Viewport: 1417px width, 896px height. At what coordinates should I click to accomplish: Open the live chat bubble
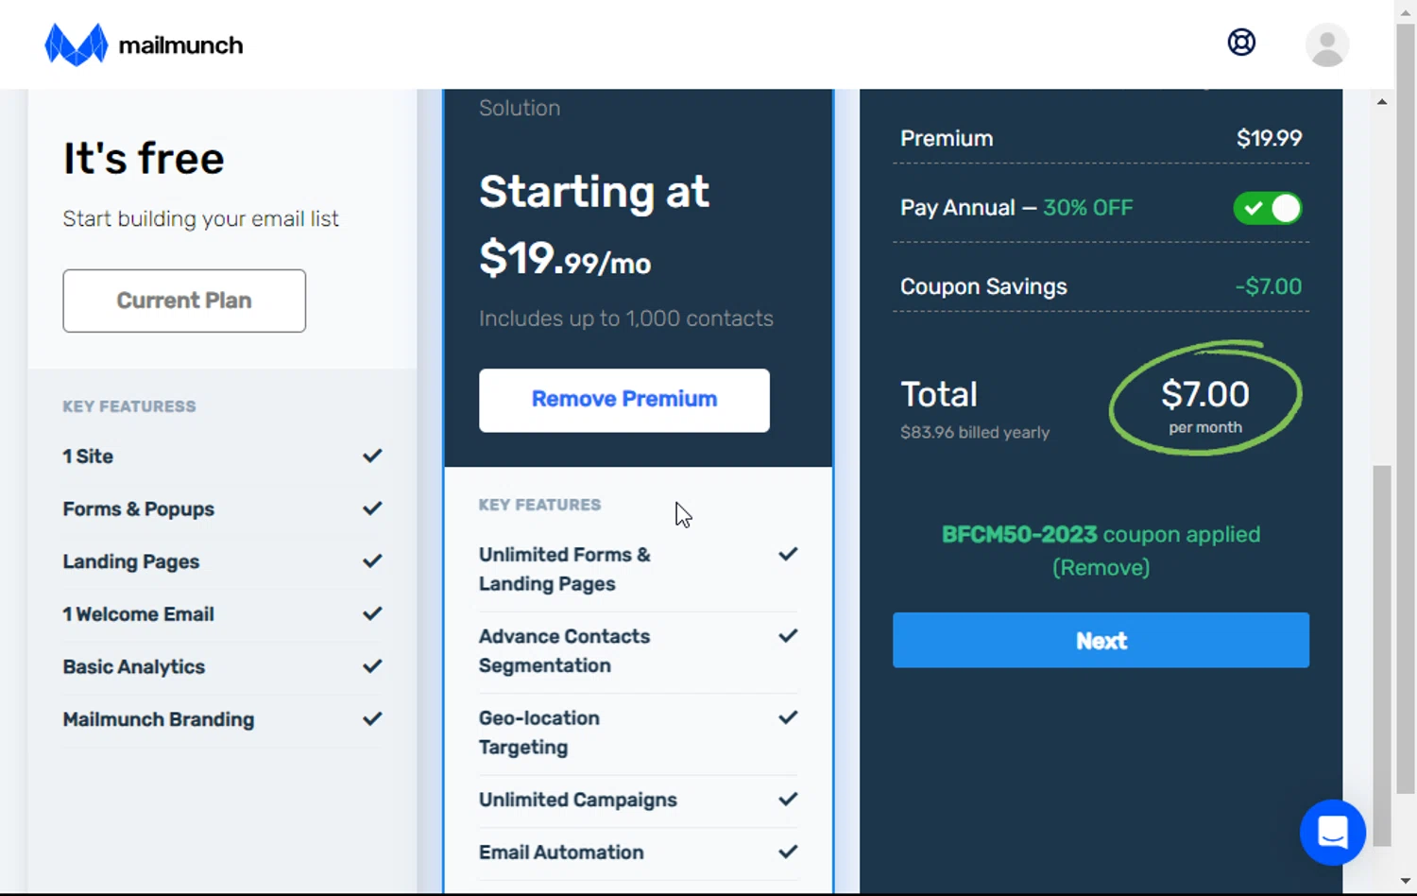click(x=1333, y=833)
